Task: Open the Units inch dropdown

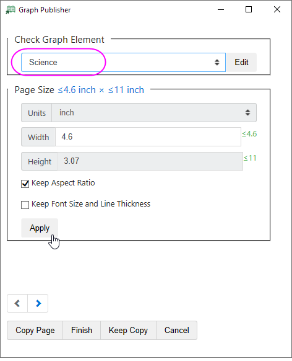Action: click(x=154, y=113)
